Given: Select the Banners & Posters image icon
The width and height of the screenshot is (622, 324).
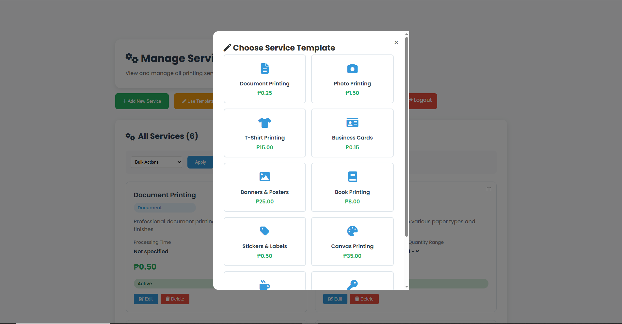Looking at the screenshot, I should [x=264, y=177].
